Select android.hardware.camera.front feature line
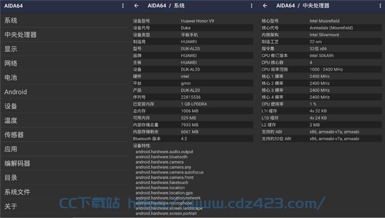Image resolution: width=385 pixels, height=218 pixels. [164, 178]
